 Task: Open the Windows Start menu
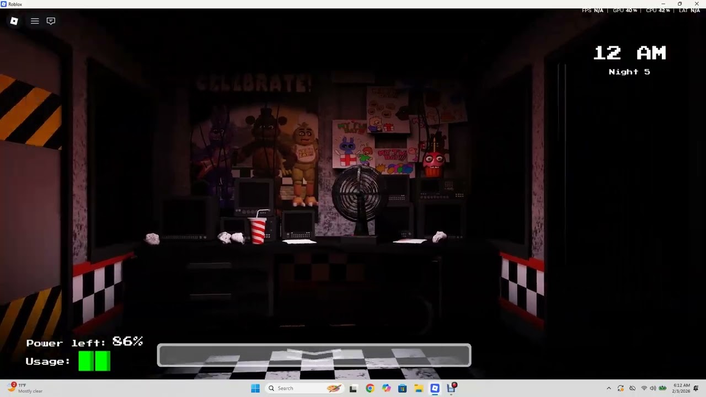[x=255, y=388]
